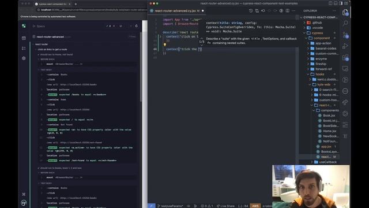Click the webcam video thumbnail
This screenshot has height=208, width=369.
311,186
